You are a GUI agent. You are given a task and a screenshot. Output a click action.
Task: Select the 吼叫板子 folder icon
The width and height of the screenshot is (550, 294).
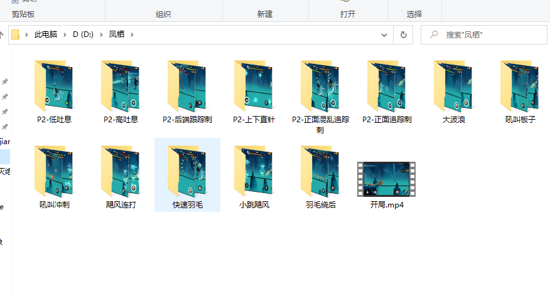point(520,86)
